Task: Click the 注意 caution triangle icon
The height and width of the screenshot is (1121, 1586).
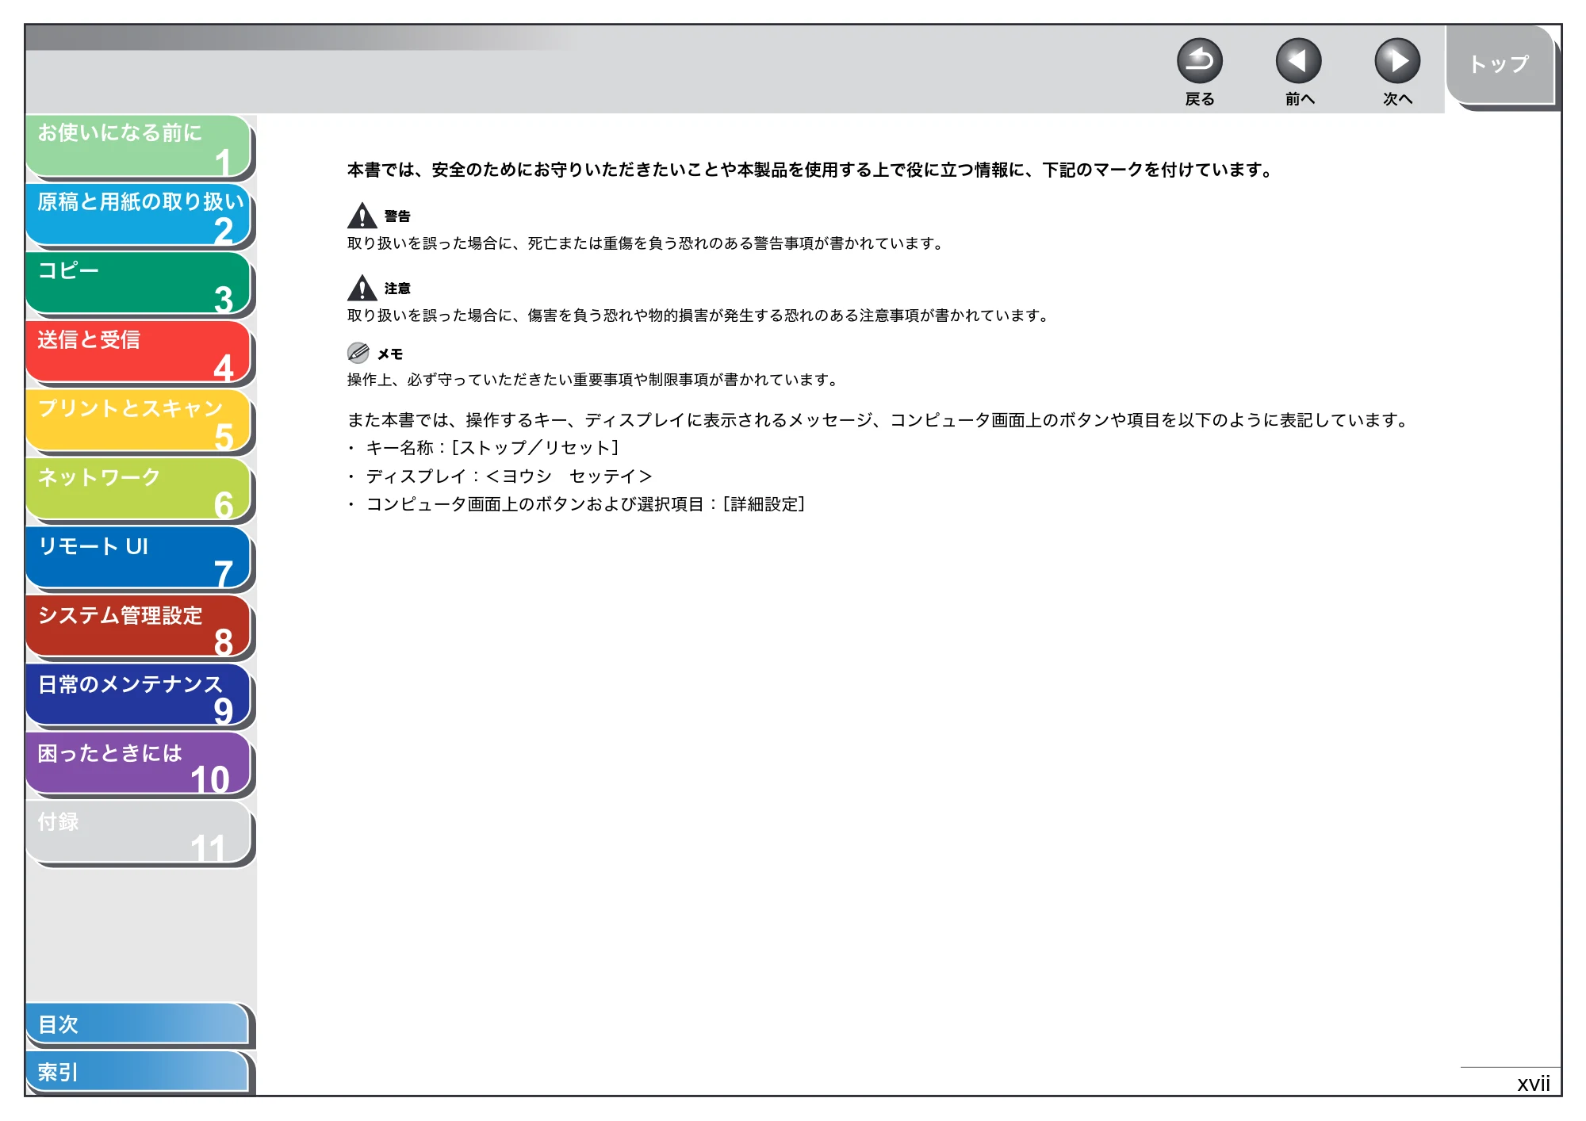Action: coord(362,288)
